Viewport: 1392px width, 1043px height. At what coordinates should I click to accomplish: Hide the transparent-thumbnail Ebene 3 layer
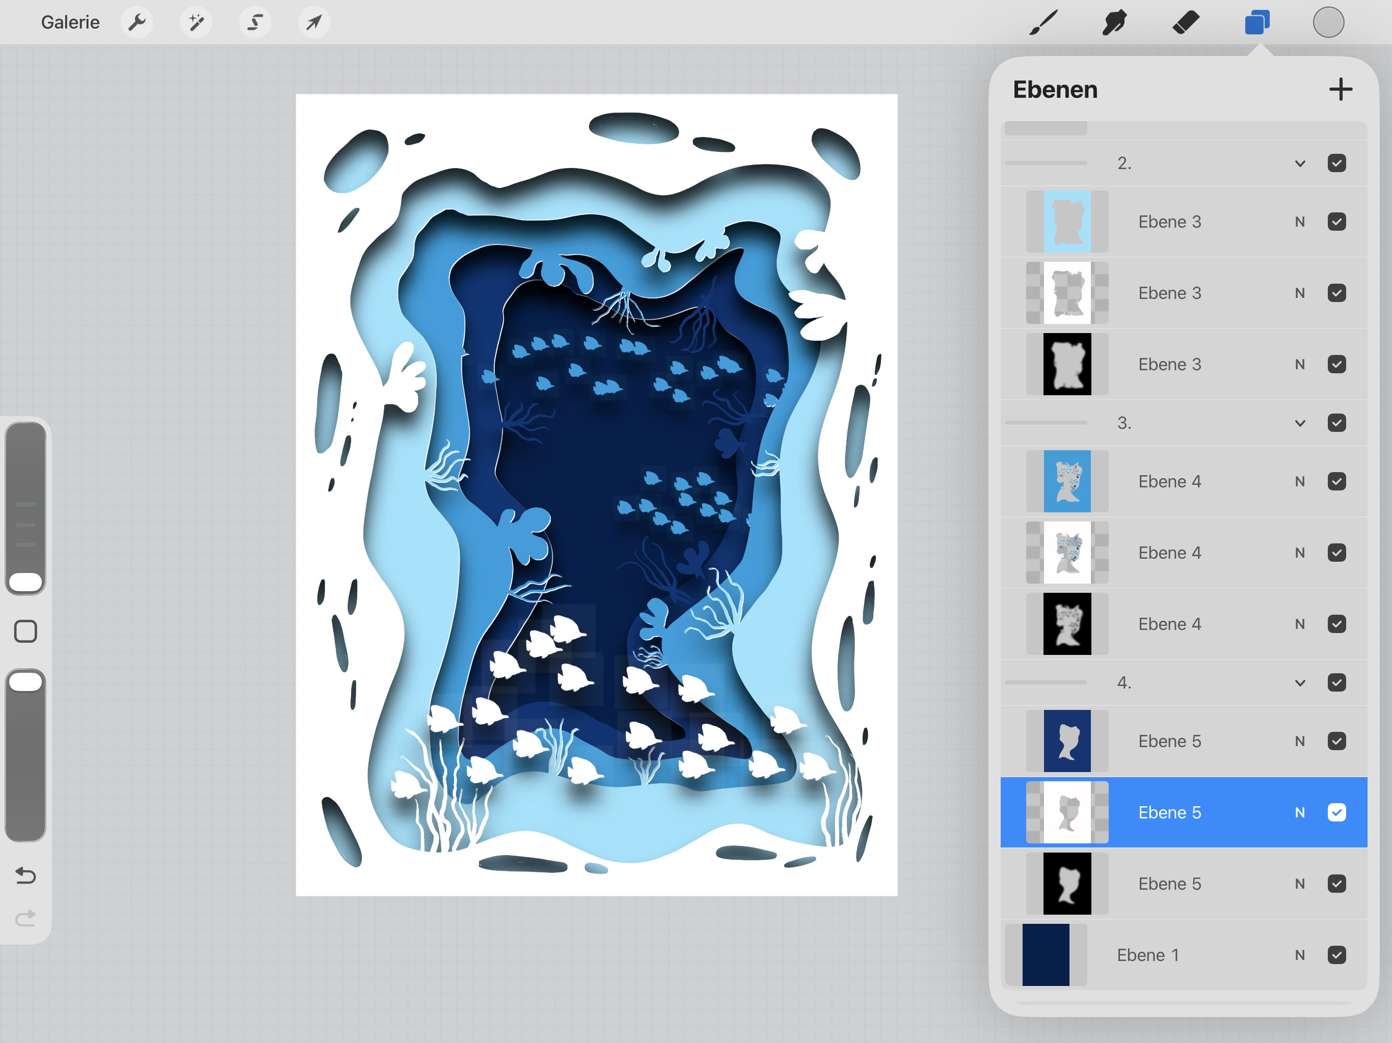tap(1336, 293)
